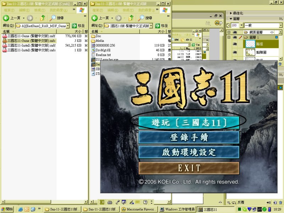Open 開始 Start button
The height and width of the screenshot is (213, 284).
click(7, 209)
